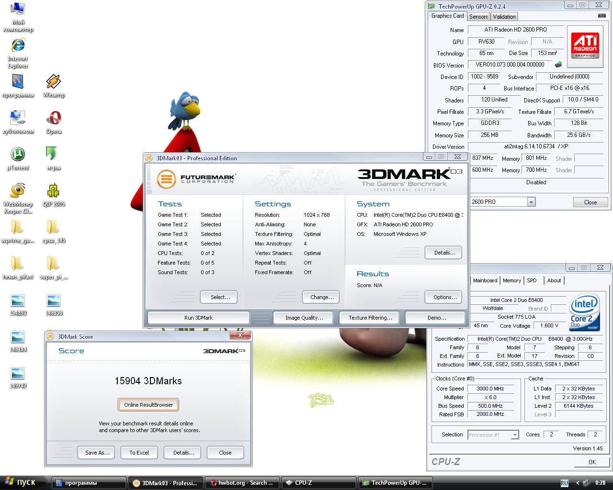Click the CPU-Z Core Speed value 3000.0 MHz
Image resolution: width=613 pixels, height=490 pixels.
[490, 389]
